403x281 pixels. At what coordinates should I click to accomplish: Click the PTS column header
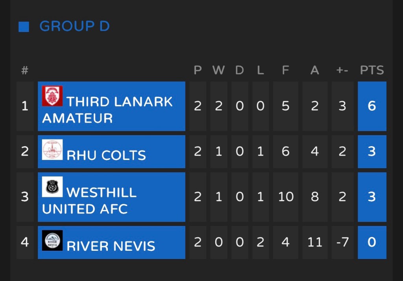372,70
